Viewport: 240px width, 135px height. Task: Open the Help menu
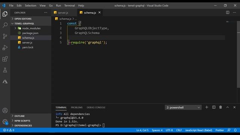81,6
